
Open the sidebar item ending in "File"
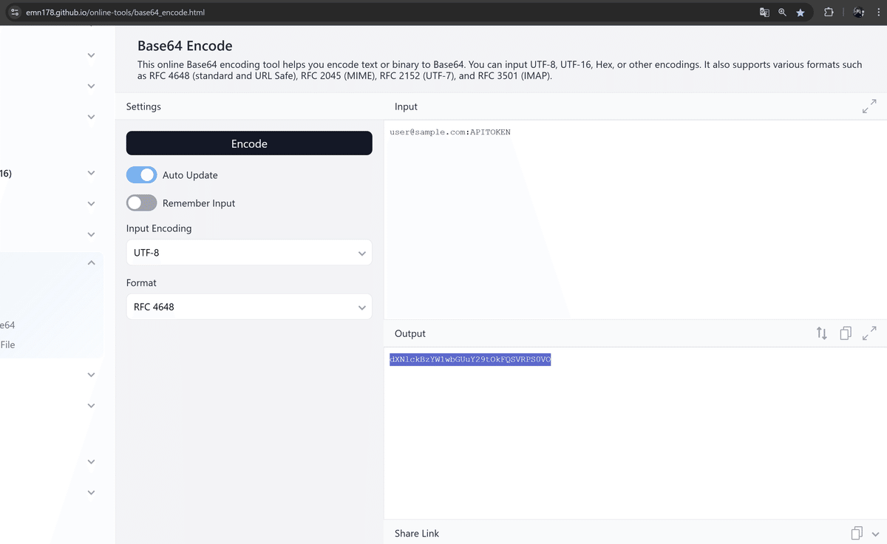(x=7, y=344)
